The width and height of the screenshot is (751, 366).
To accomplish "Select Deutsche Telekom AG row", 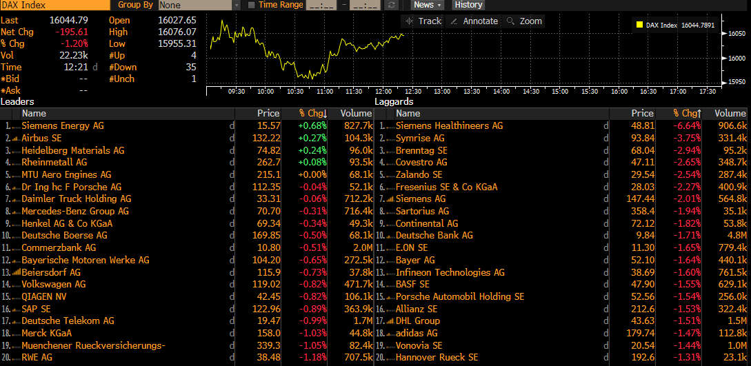I will coord(187,321).
